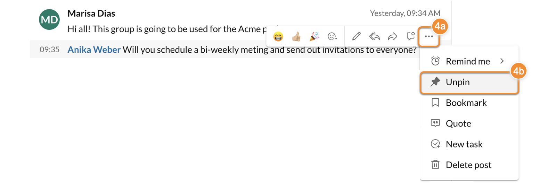Click the forward arrow share icon
This screenshot has width=556, height=185.
393,36
